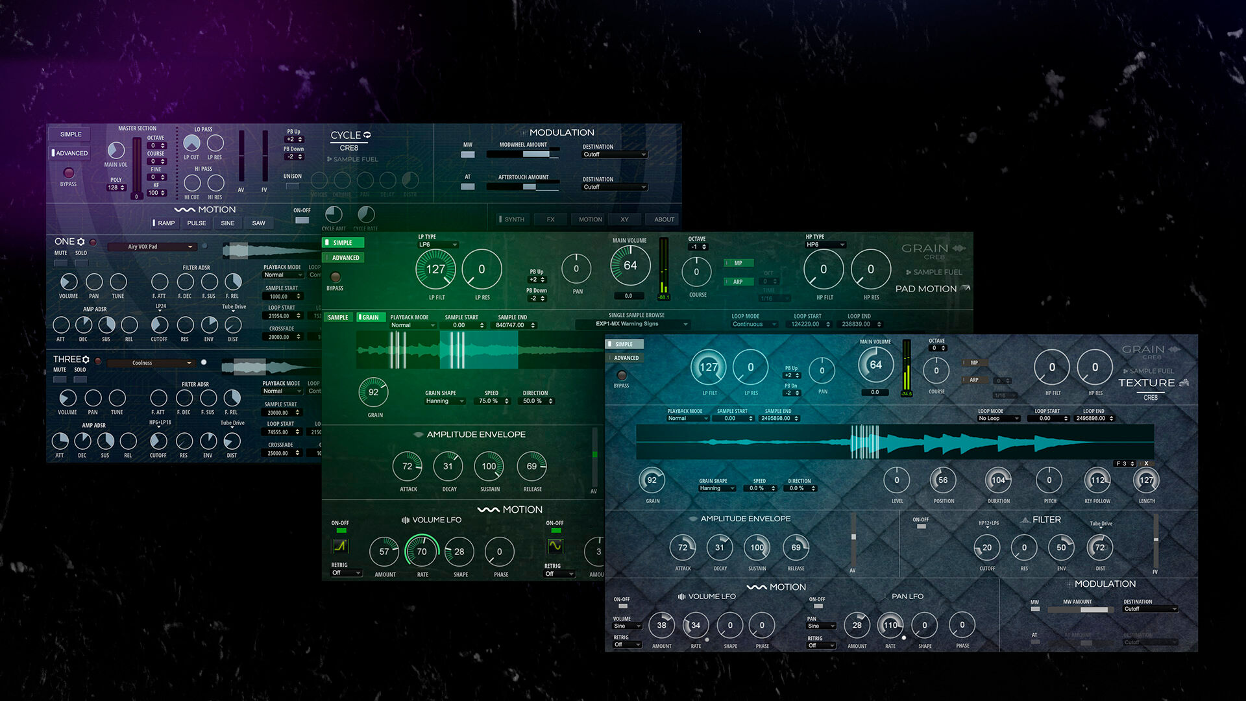Open ABOUT tab in Cycle
The image size is (1246, 701).
point(663,219)
